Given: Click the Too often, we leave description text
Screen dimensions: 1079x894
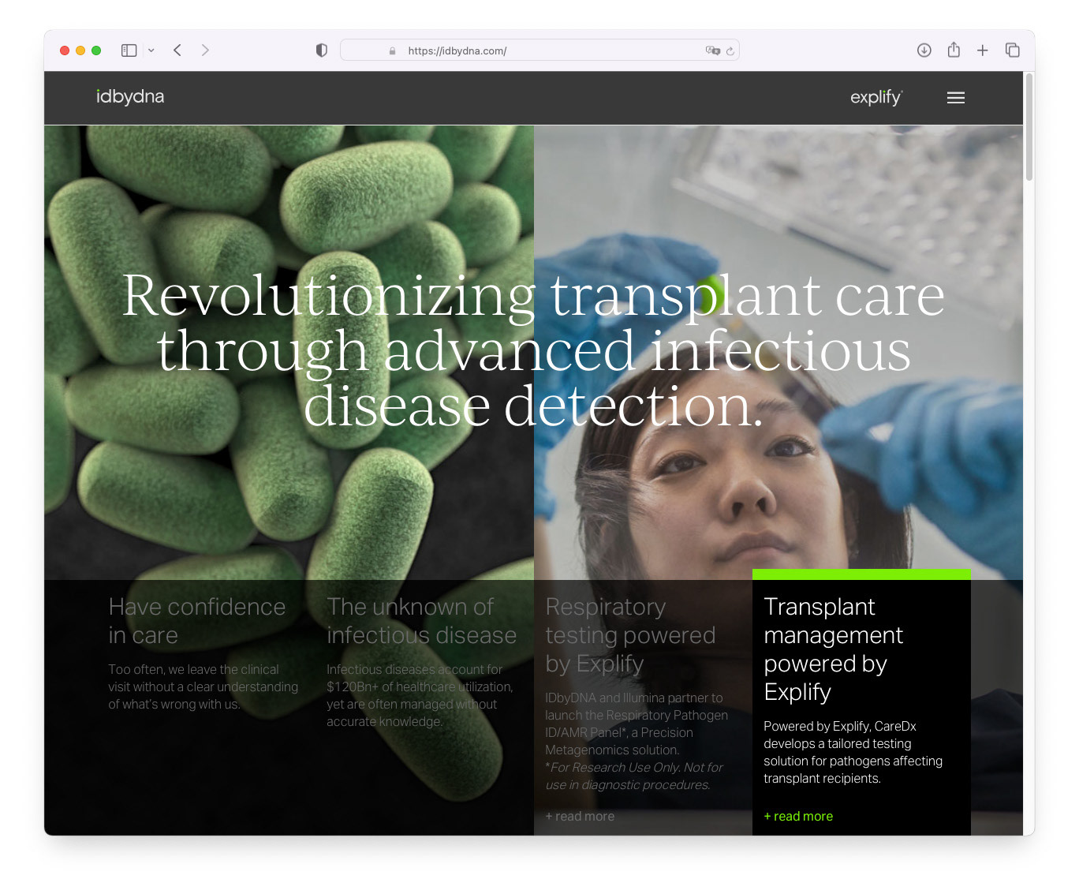Looking at the screenshot, I should coord(203,687).
